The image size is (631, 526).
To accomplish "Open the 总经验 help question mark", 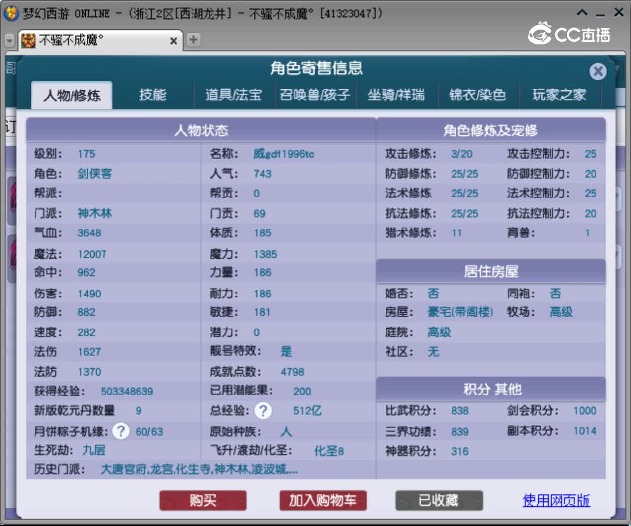I will [x=263, y=410].
